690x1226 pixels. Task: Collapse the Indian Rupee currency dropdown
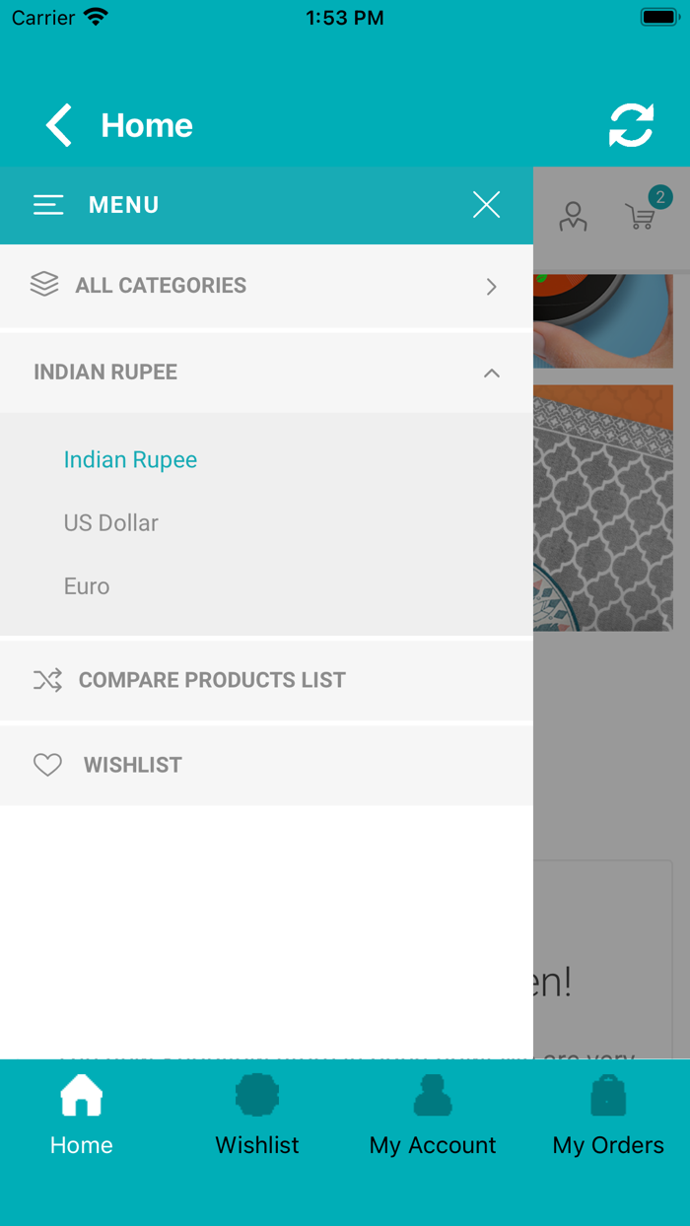pyautogui.click(x=492, y=373)
